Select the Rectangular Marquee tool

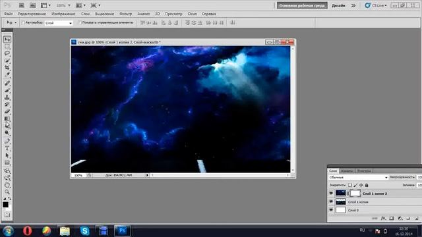click(x=7, y=46)
